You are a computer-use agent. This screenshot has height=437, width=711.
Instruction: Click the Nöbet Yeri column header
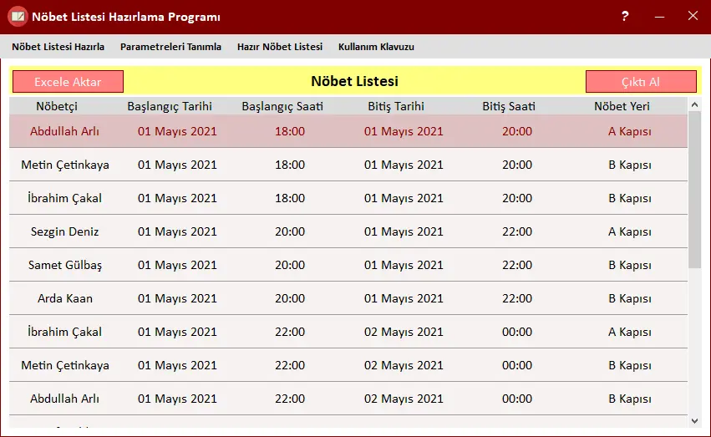[622, 106]
